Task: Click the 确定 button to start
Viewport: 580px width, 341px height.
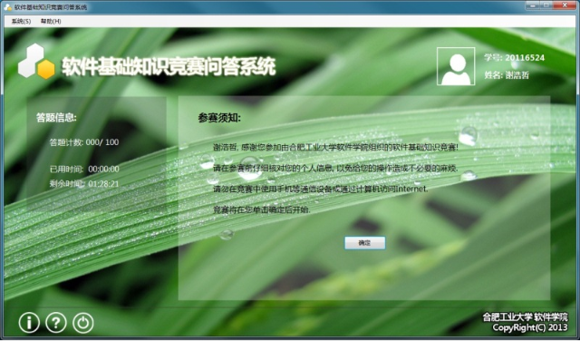Action: coord(364,243)
